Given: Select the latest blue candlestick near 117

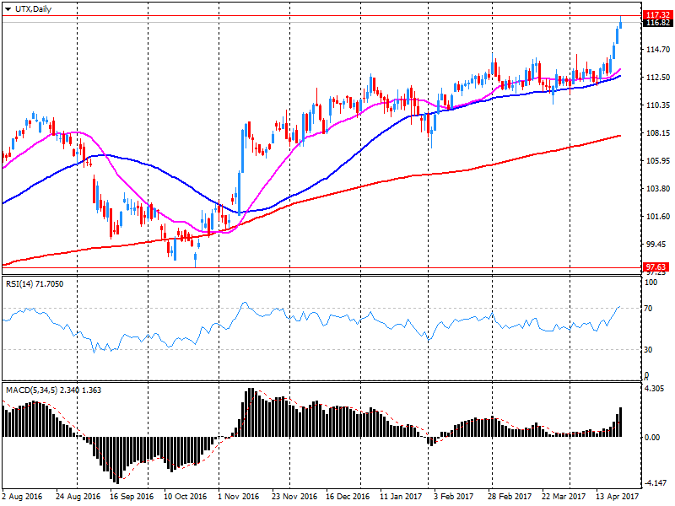Looking at the screenshot, I should [620, 23].
